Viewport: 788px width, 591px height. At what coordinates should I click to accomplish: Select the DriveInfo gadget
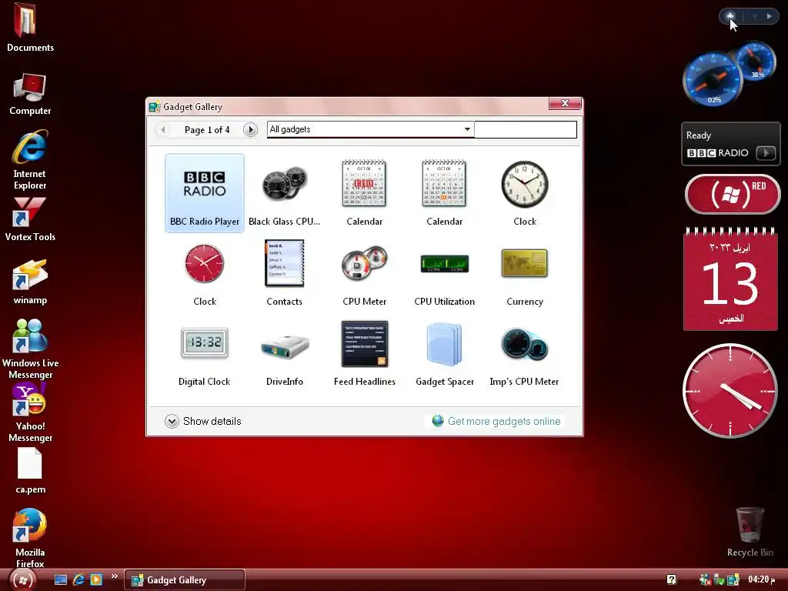pyautogui.click(x=285, y=354)
